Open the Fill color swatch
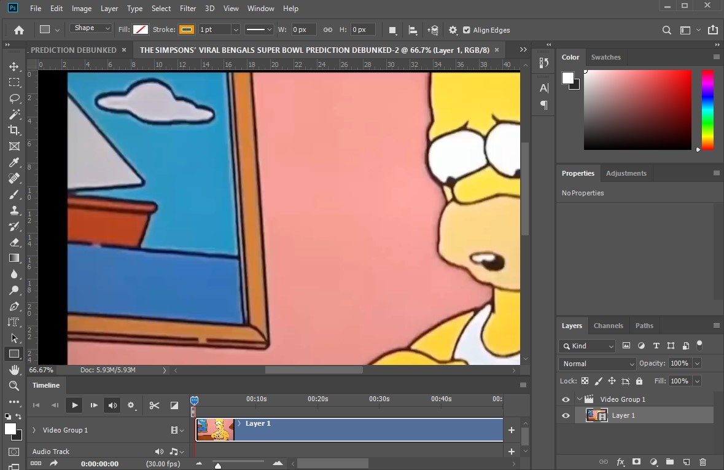This screenshot has height=470, width=724. [x=141, y=29]
